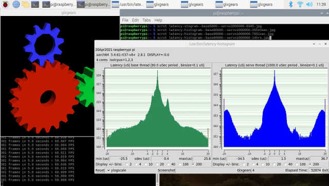Image resolution: width=329 pixels, height=186 pixels.
Task: Open the terminal Help menu
Action: pos(158,20)
